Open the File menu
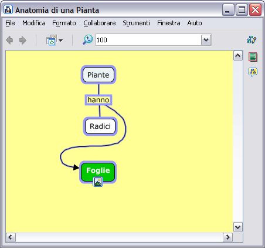Viewport: 265px width, 248px height. coord(10,23)
